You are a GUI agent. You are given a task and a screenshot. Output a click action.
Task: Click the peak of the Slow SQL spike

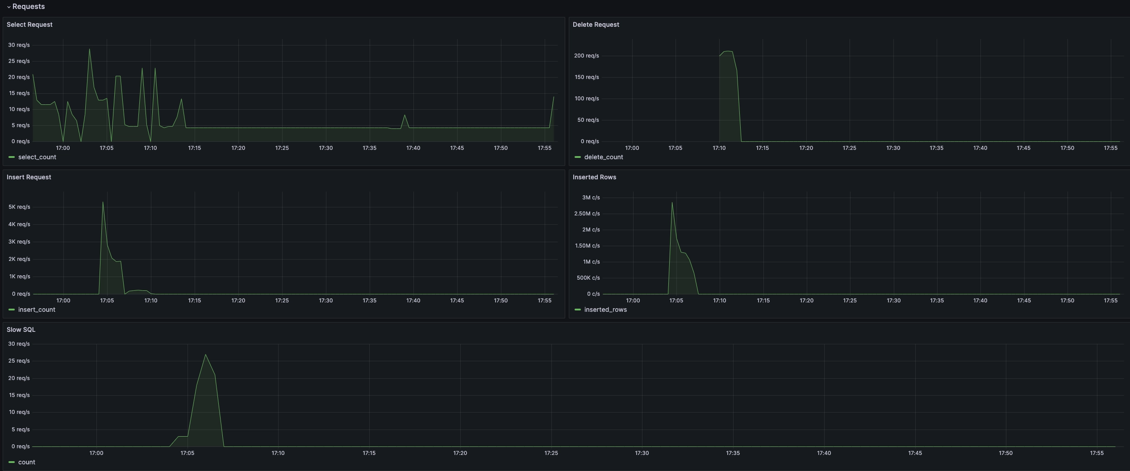(205, 355)
